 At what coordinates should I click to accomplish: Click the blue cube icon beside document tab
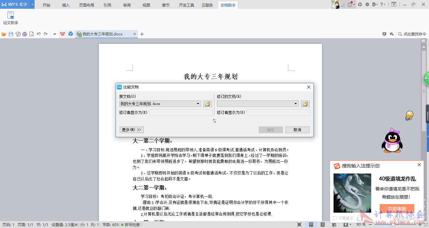(71, 34)
